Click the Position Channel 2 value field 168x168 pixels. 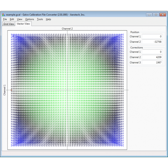click(152, 42)
